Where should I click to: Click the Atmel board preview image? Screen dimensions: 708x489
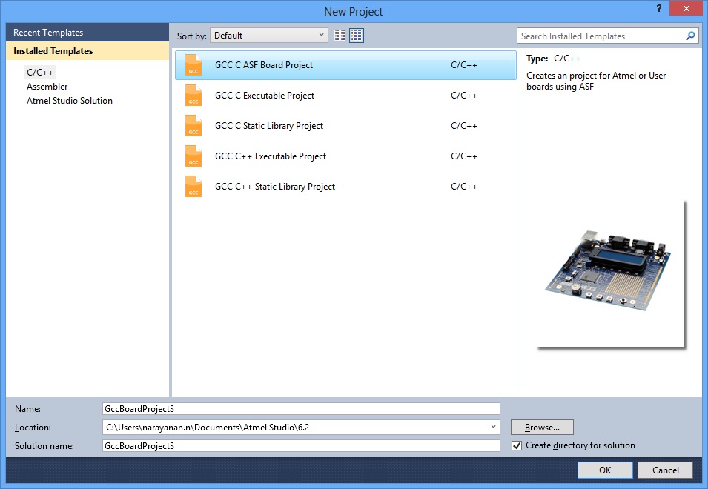[610, 275]
